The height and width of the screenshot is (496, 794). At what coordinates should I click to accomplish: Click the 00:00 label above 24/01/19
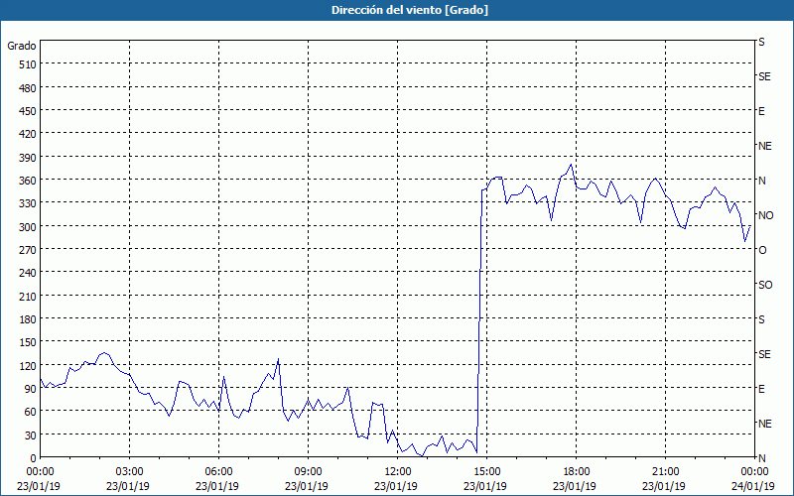pos(753,472)
